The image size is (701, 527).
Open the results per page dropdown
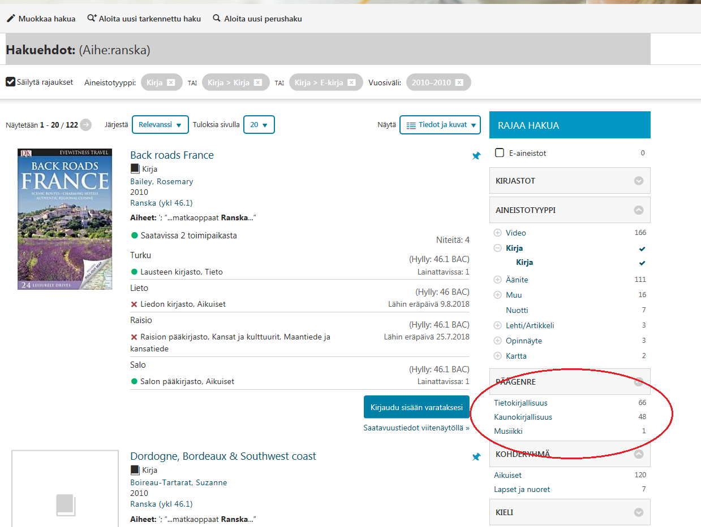coord(259,125)
